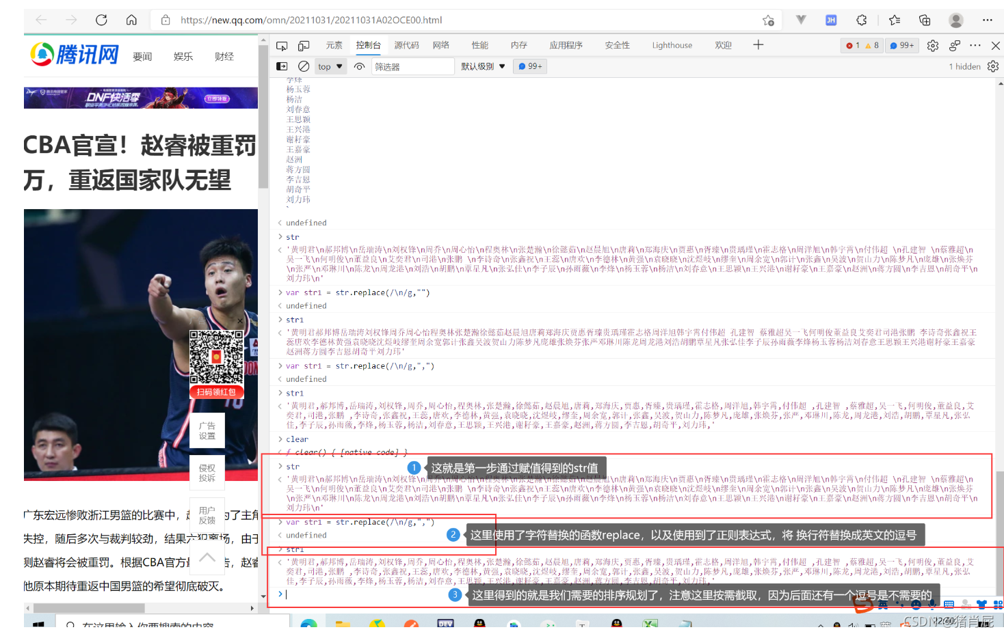The height and width of the screenshot is (634, 1004).
Task: Switch to the 源代码 tab
Action: [x=406, y=45]
